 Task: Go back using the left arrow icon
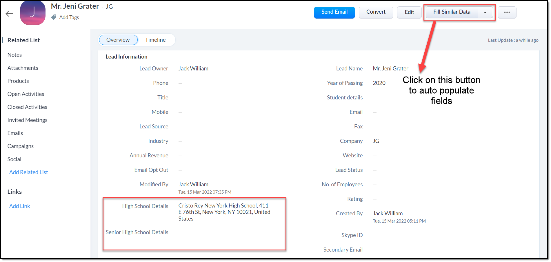click(x=10, y=14)
